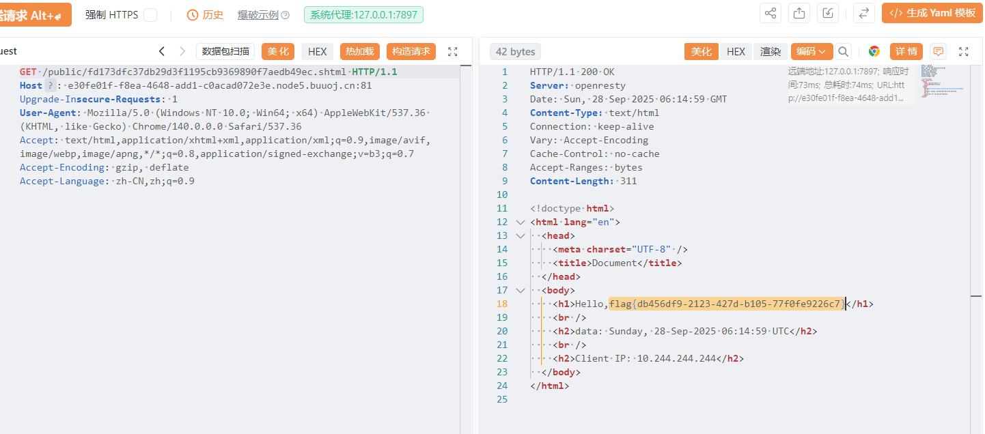Expand the request panel to fullscreen

click(x=452, y=51)
